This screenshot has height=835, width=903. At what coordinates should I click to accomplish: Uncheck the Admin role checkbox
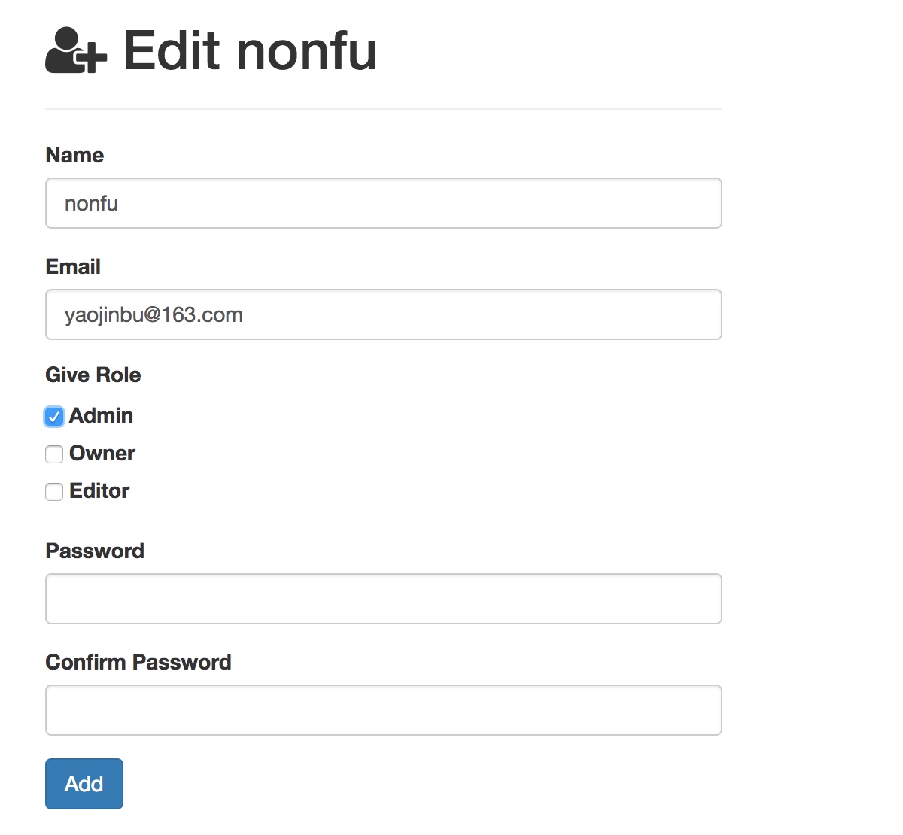pos(54,417)
